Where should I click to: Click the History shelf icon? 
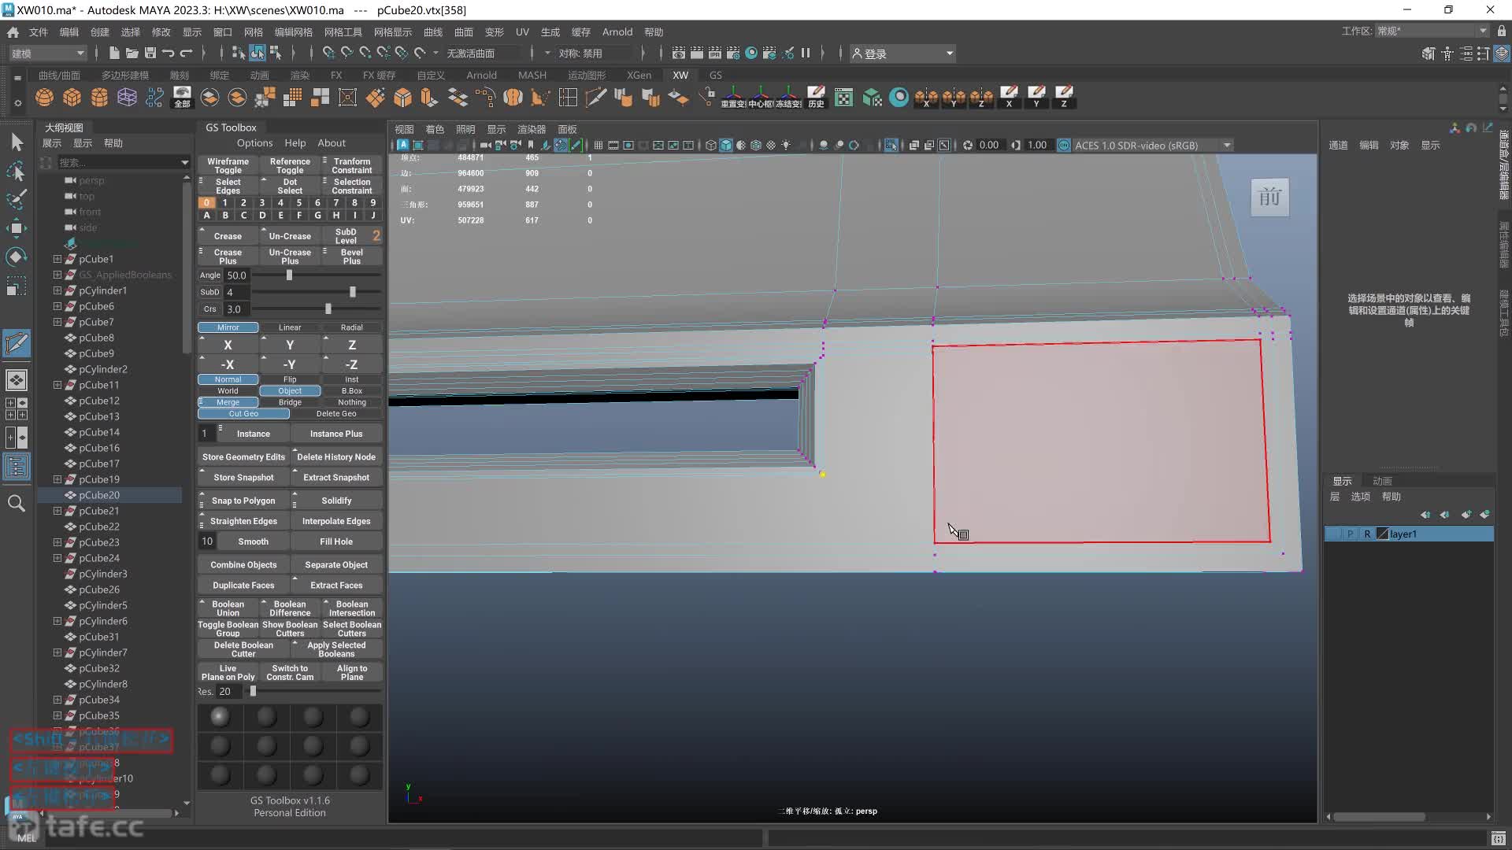816,98
